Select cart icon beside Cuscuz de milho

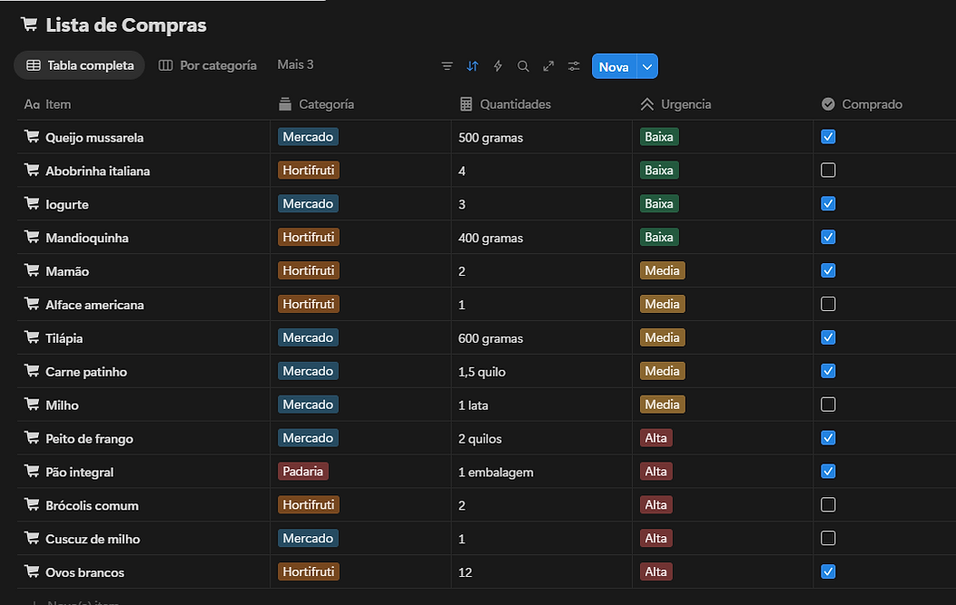(32, 539)
